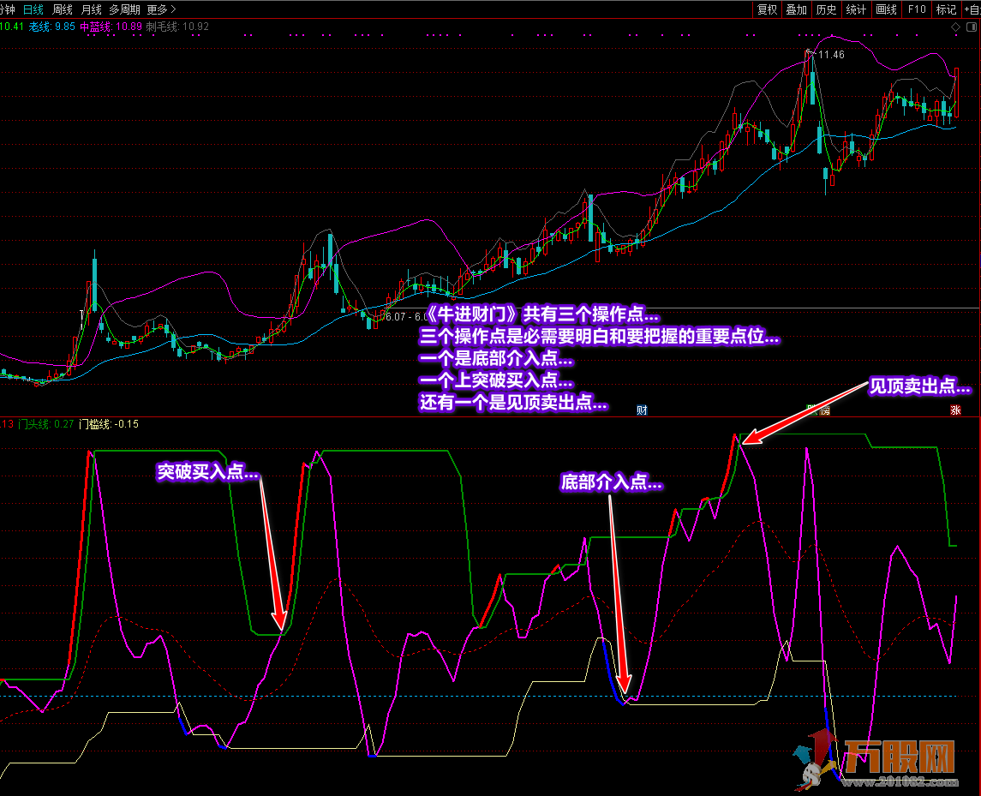Toggle the side panel icon at top right

972,27
